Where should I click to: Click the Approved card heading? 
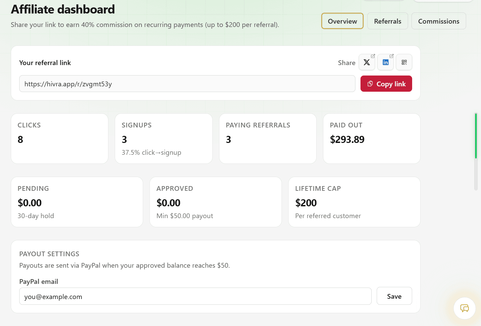175,188
